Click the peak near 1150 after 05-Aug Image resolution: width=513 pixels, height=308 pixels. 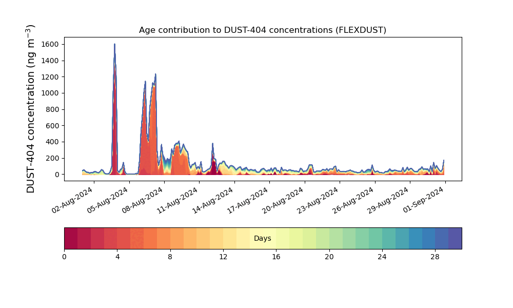(x=145, y=82)
